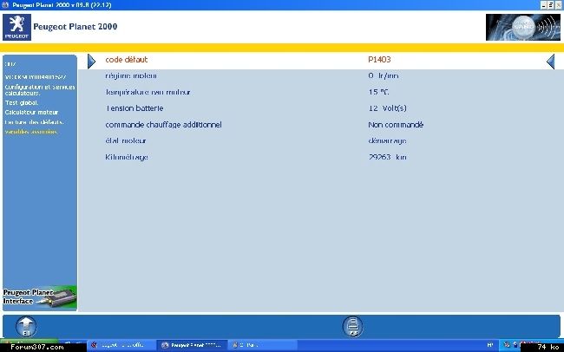The height and width of the screenshot is (352, 564).
Task: Click the 12 Volt(s) value
Action: (x=387, y=108)
